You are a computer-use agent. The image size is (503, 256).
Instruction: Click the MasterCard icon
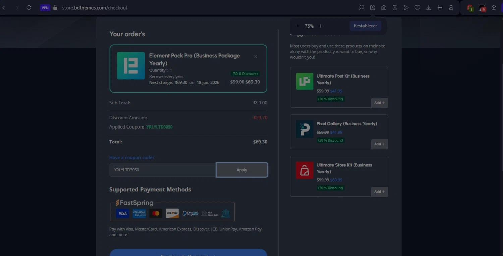[156, 213]
